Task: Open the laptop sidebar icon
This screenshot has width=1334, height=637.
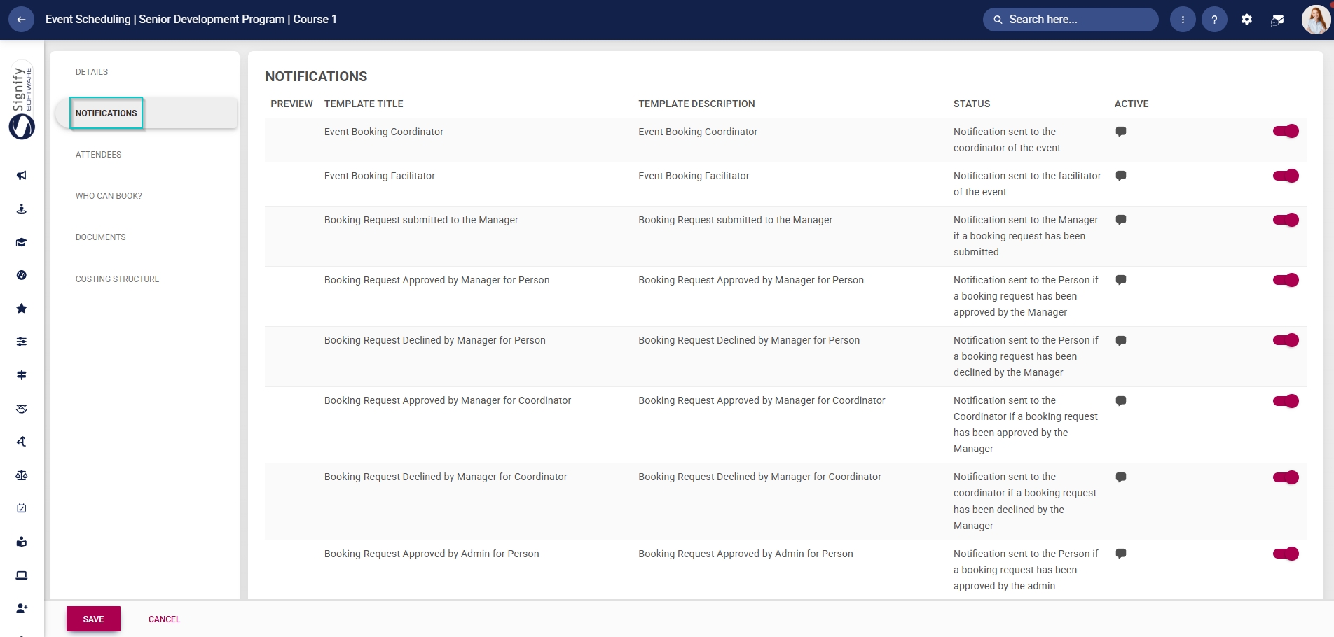Action: (22, 575)
